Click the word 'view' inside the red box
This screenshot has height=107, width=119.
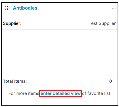(76, 93)
